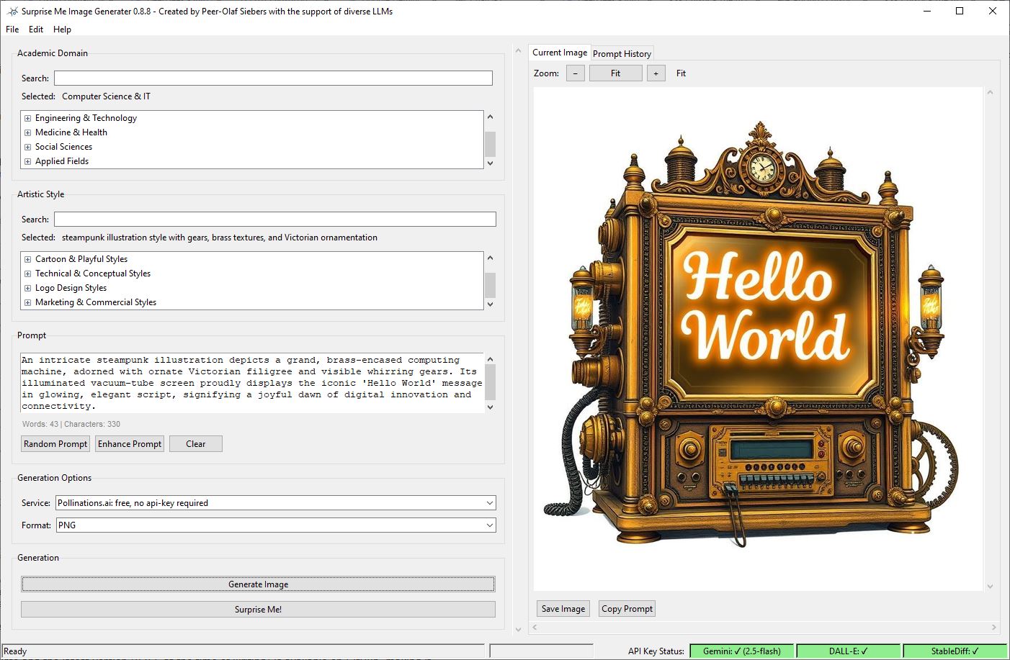
Task: Click the Save Image button
Action: coord(563,609)
